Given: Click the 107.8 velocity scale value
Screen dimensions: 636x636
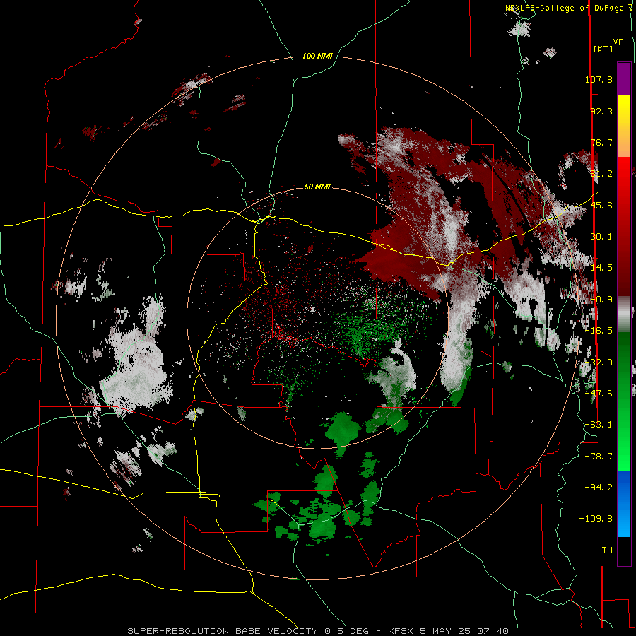Looking at the screenshot, I should point(599,79).
